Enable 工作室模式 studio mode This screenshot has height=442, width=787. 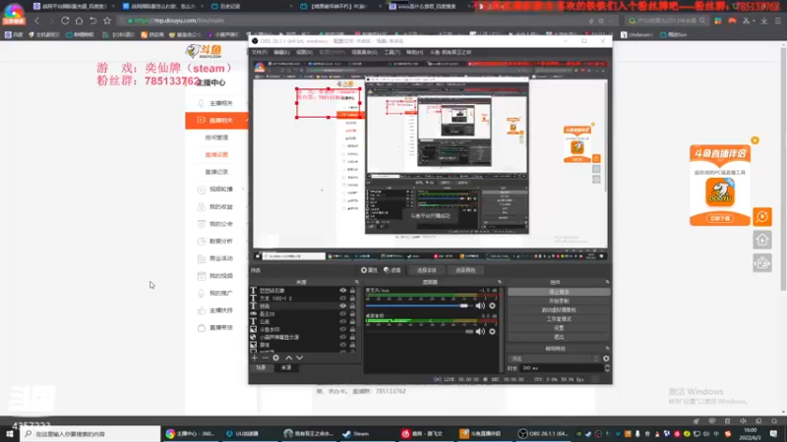pyautogui.click(x=559, y=318)
